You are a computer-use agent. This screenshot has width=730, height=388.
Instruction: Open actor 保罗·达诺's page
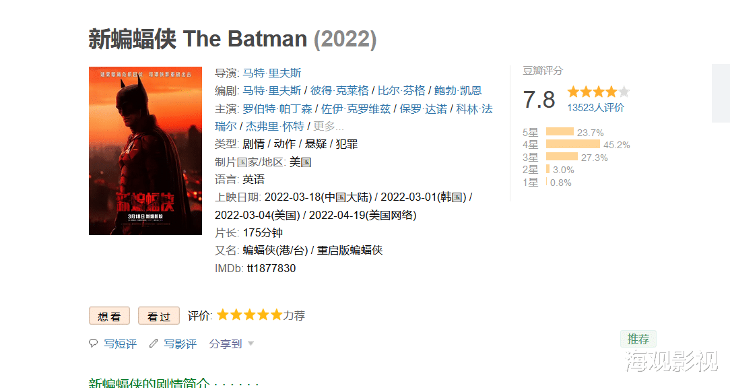pyautogui.click(x=423, y=108)
